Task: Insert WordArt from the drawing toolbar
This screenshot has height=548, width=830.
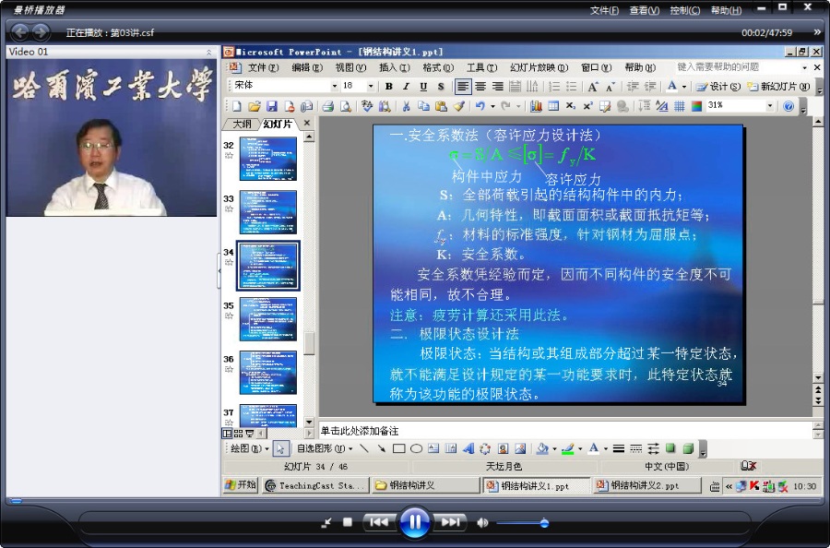Action: [x=468, y=448]
